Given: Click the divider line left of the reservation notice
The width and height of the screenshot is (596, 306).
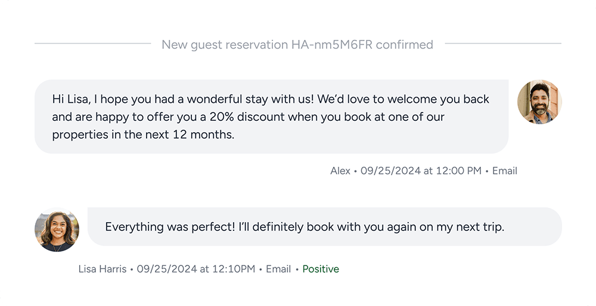Looking at the screenshot, I should [92, 43].
